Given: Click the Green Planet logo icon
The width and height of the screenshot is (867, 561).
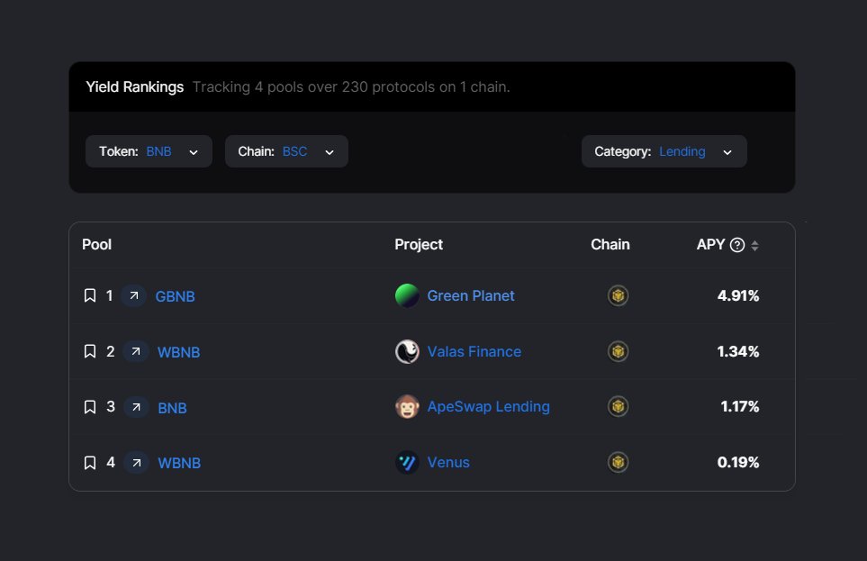Looking at the screenshot, I should click(407, 295).
